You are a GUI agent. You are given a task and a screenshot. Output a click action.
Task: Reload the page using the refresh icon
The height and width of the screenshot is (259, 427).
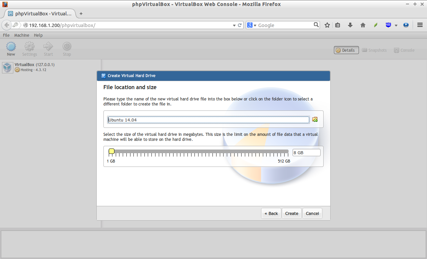[240, 25]
